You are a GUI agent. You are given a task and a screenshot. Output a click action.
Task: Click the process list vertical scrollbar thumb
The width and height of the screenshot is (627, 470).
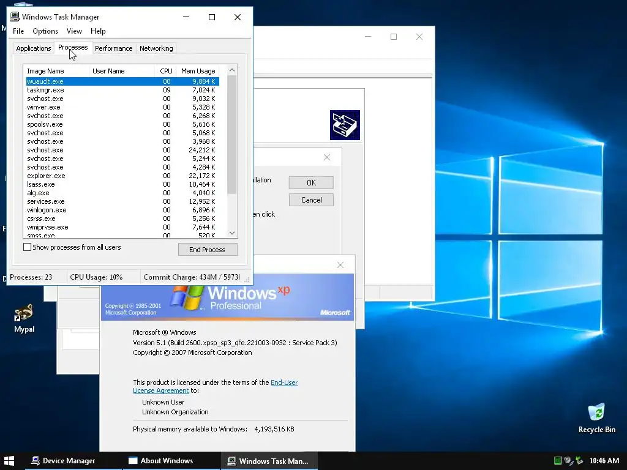tap(232, 134)
